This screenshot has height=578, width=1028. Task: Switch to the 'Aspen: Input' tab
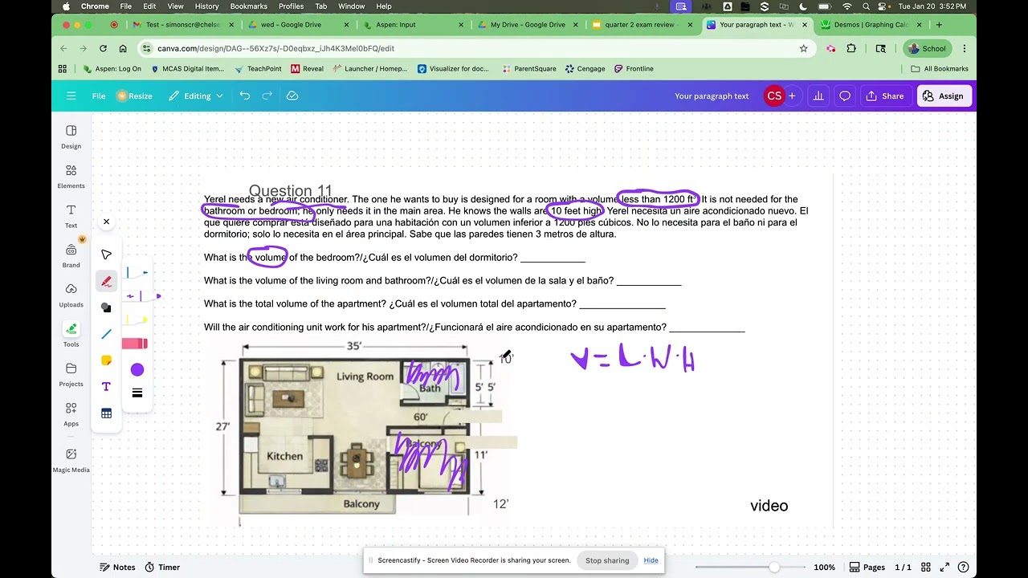pos(414,25)
